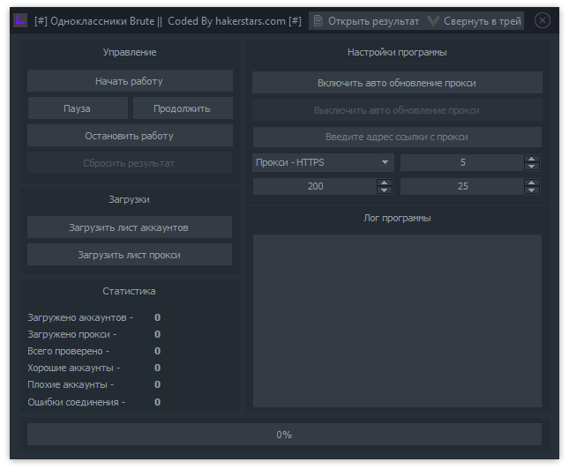Click inside the Лог программы text area
This screenshot has width=569, height=469.
[397, 321]
